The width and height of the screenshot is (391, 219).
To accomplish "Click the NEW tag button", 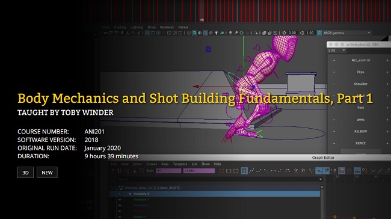I will coord(47,172).
